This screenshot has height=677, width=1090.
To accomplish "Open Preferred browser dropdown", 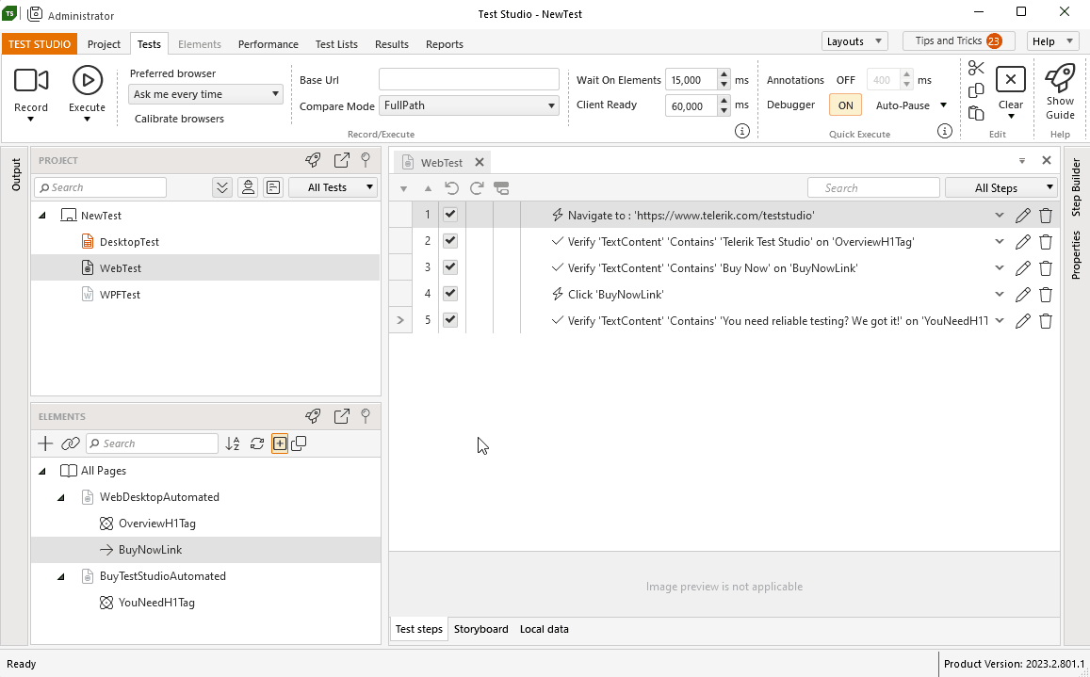I will point(205,94).
